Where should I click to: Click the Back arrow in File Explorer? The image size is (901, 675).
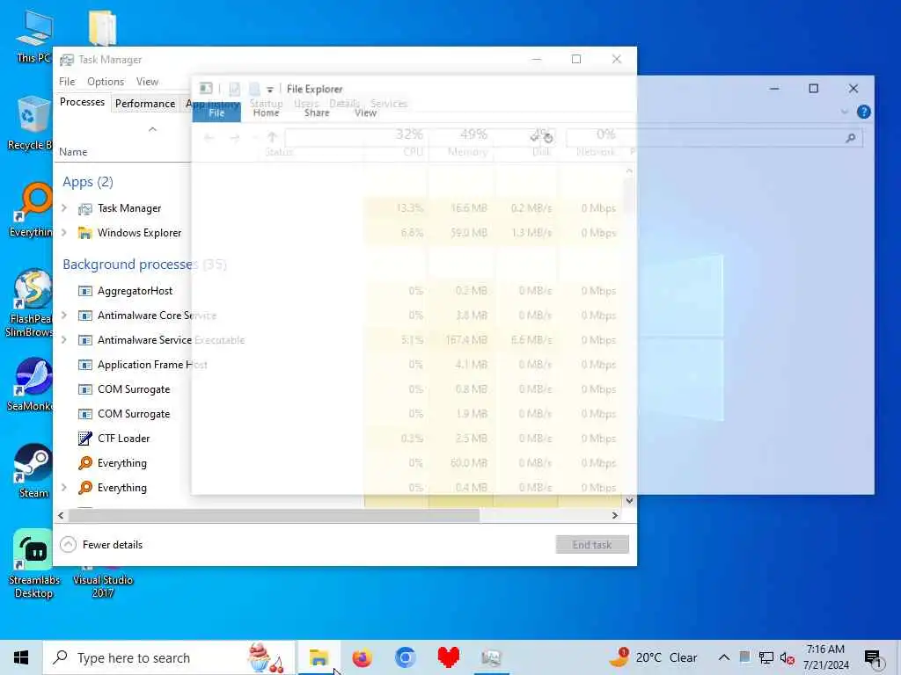[x=209, y=138]
